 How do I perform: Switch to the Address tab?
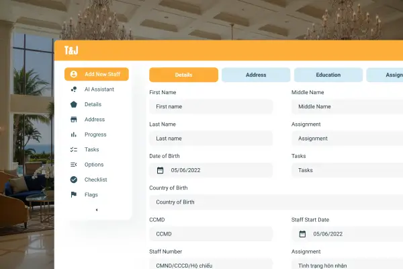point(256,75)
